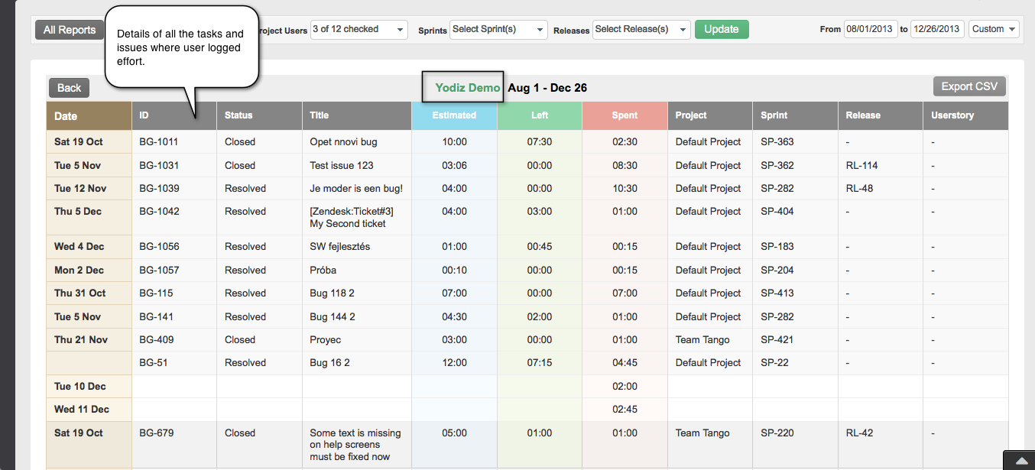
Task: Click the green Update button
Action: (721, 30)
